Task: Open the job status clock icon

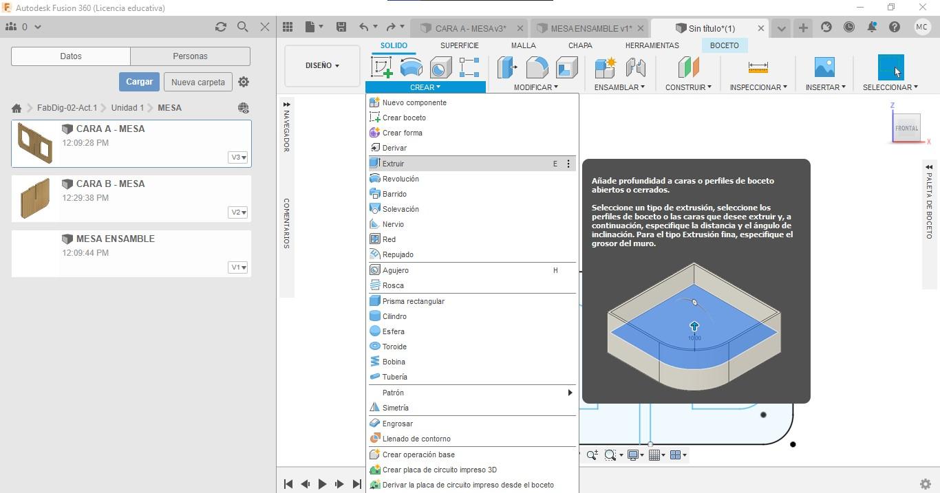Action: [x=849, y=27]
